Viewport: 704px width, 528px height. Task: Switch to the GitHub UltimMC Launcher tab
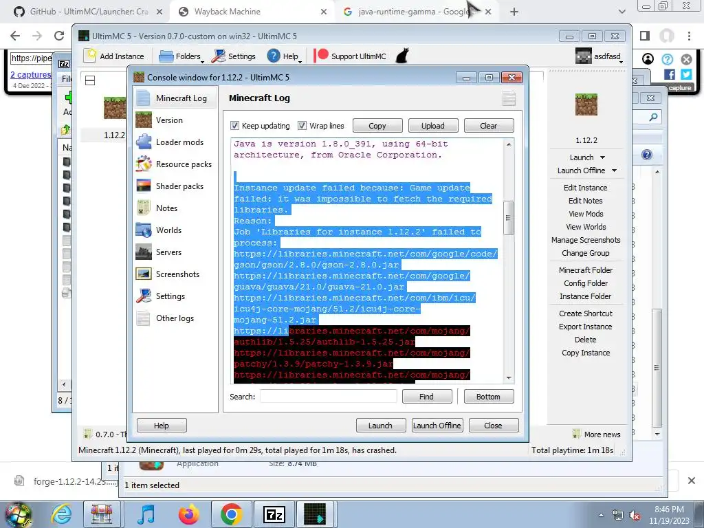pos(88,12)
